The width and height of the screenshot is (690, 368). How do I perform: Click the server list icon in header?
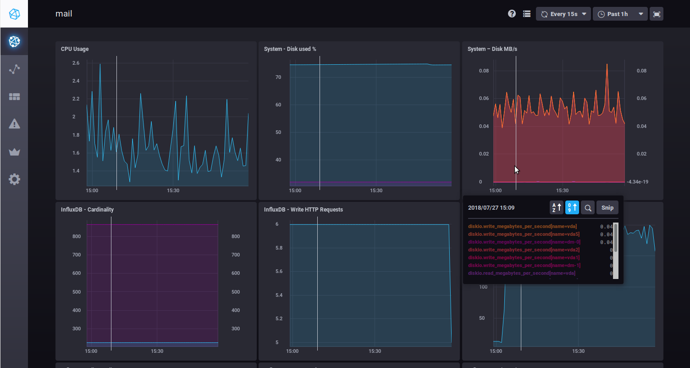point(527,14)
